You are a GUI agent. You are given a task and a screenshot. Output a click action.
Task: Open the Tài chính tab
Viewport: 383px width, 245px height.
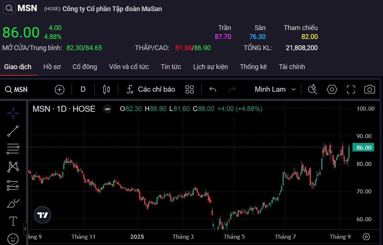tap(292, 67)
